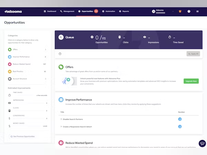Click the Time Saved stopwatch icon in sidebar
This screenshot has height=155, width=207.
(x=10, y=95)
